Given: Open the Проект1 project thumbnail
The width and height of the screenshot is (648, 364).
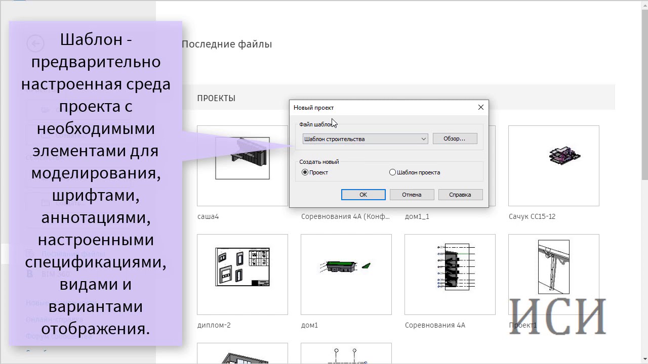Looking at the screenshot, I should tap(554, 275).
